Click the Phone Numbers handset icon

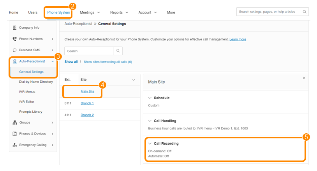15,39
